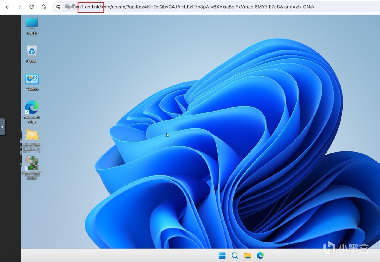The height and width of the screenshot is (262, 380).
Task: View site information icon in address bar
Action: [58, 7]
